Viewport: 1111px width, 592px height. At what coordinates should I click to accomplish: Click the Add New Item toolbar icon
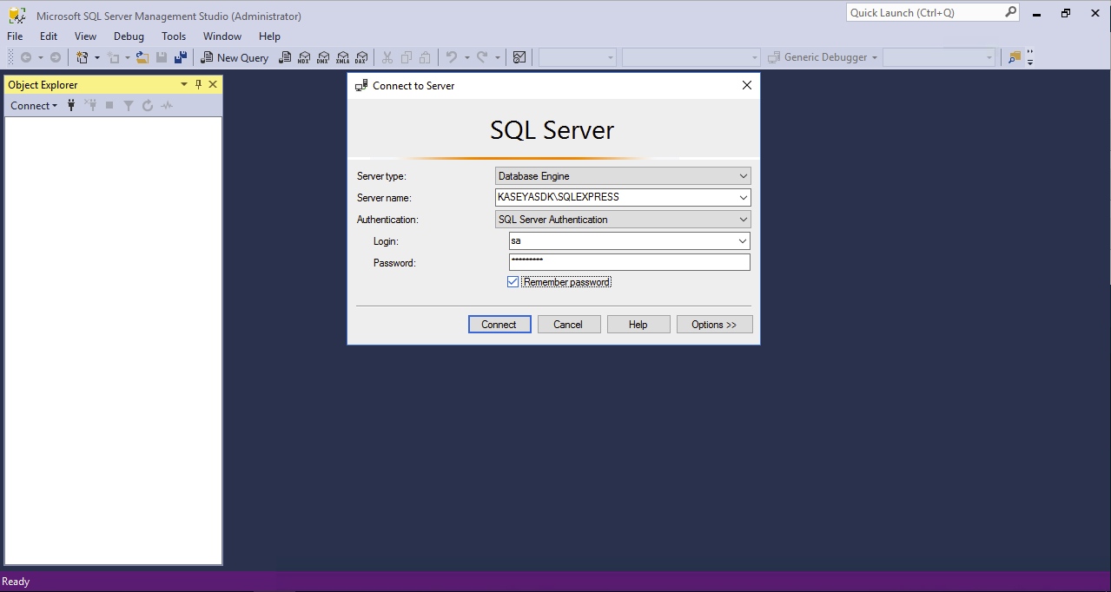[x=113, y=57]
